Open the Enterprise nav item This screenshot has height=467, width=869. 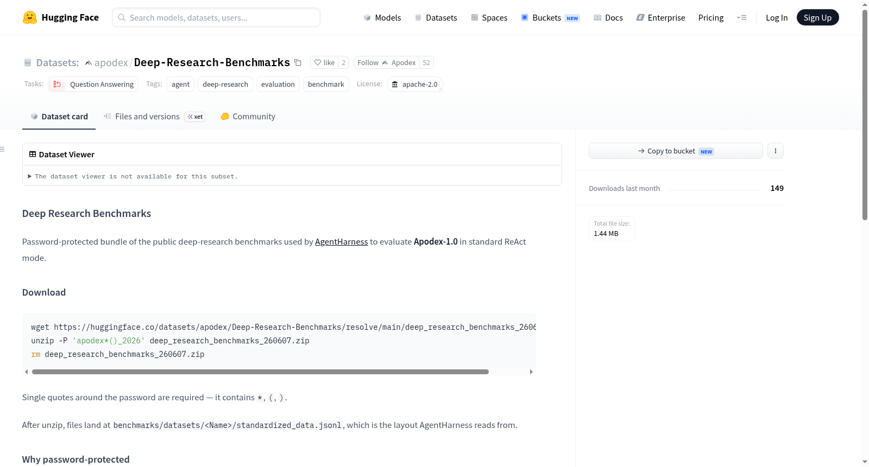(660, 17)
